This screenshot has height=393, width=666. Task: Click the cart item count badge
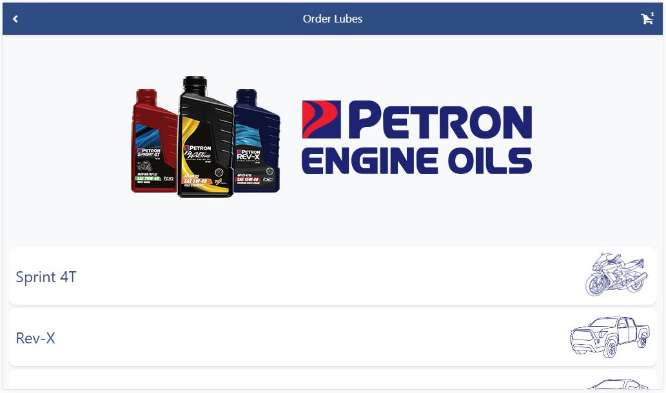coord(652,14)
